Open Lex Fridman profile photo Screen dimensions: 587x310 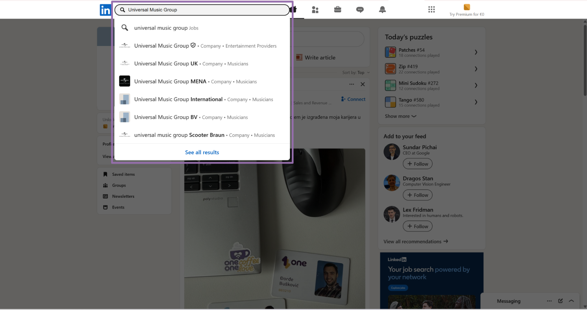pyautogui.click(x=392, y=214)
